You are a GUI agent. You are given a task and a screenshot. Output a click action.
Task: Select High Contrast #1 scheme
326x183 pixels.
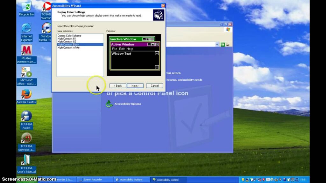(80, 38)
